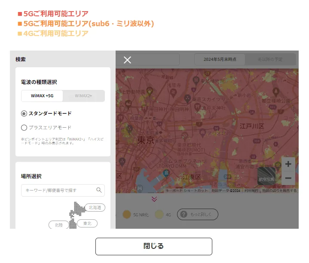Open キーボード ショートカット on the map footer
This screenshot has height=263, width=309.
[x=187, y=191]
